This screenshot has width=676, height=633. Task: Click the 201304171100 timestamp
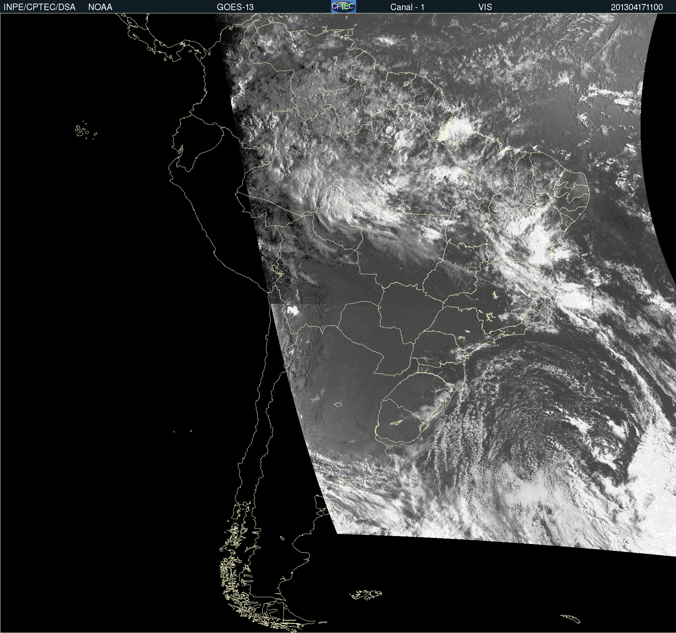coord(637,7)
